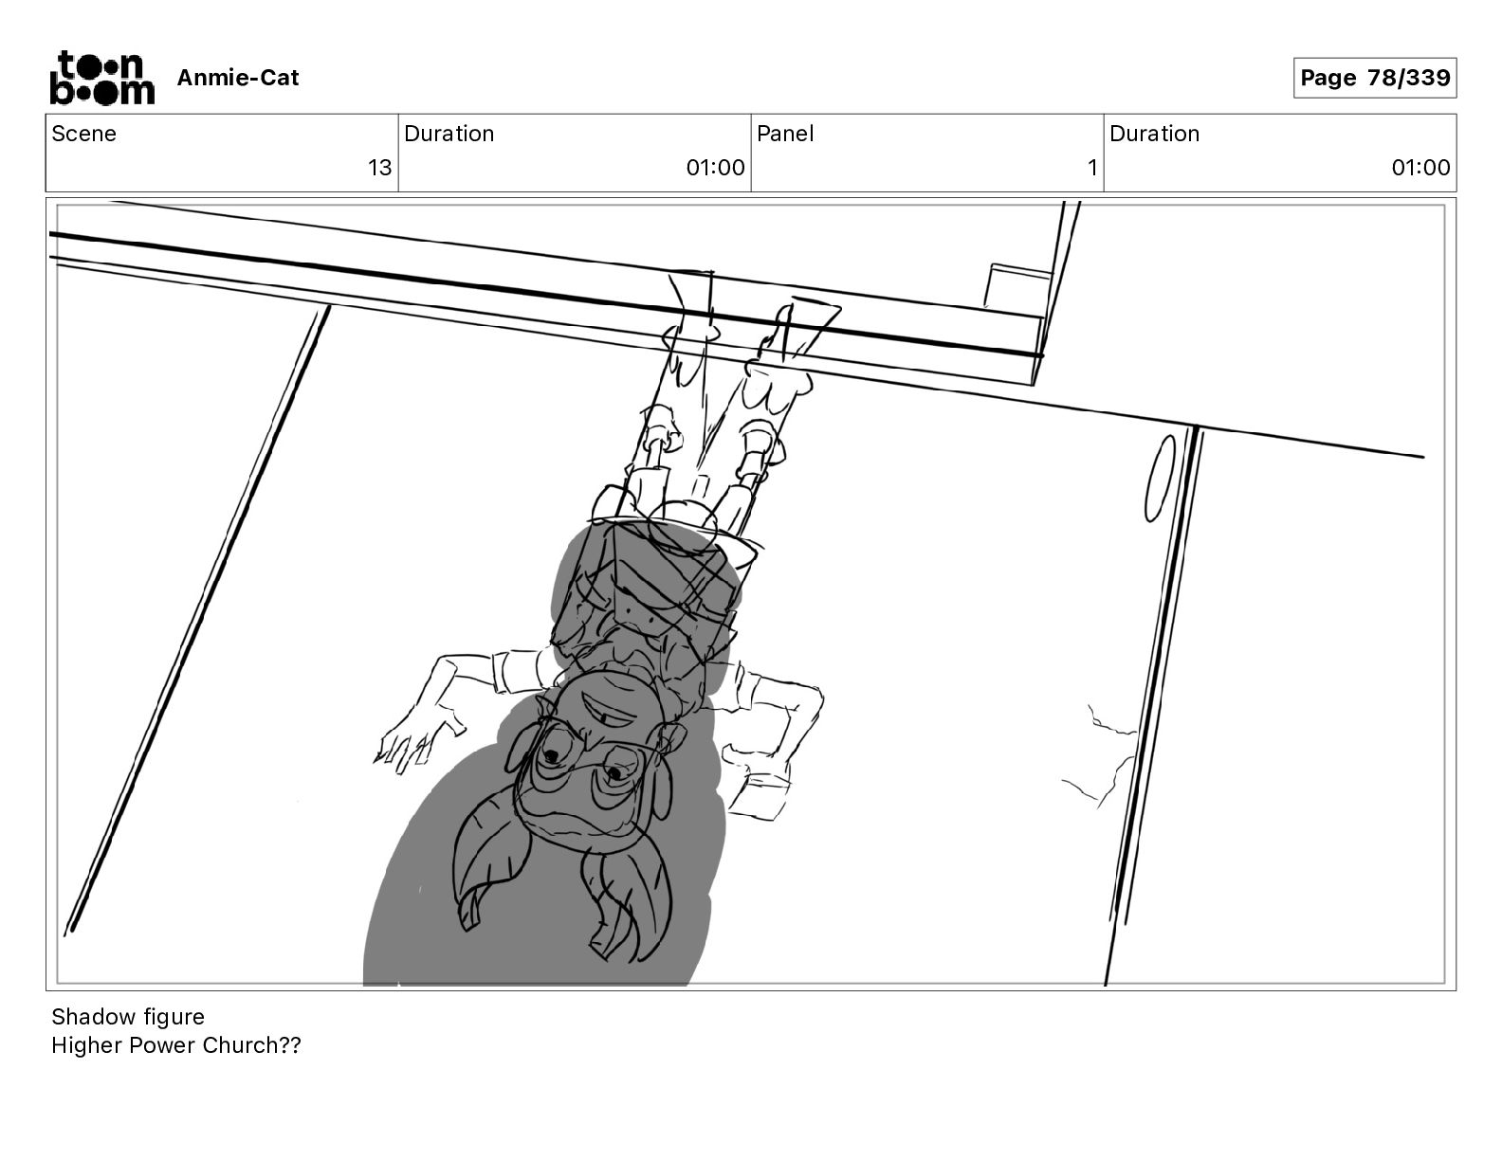Select the scene number 13
The image size is (1502, 1160).
tap(379, 168)
